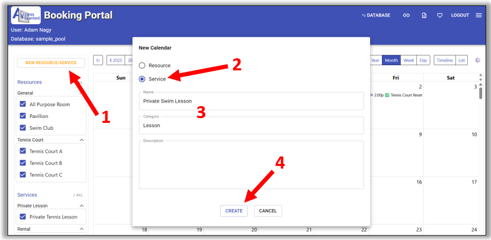Uncheck the Swim Club checkbox
The width and height of the screenshot is (491, 240).
[x=23, y=128]
